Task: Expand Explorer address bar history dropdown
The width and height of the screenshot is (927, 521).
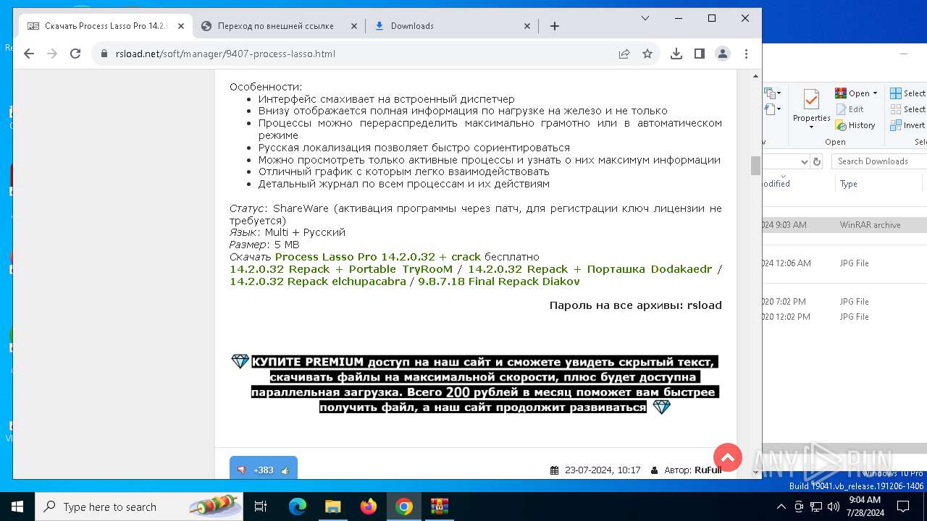Action: pos(804,161)
